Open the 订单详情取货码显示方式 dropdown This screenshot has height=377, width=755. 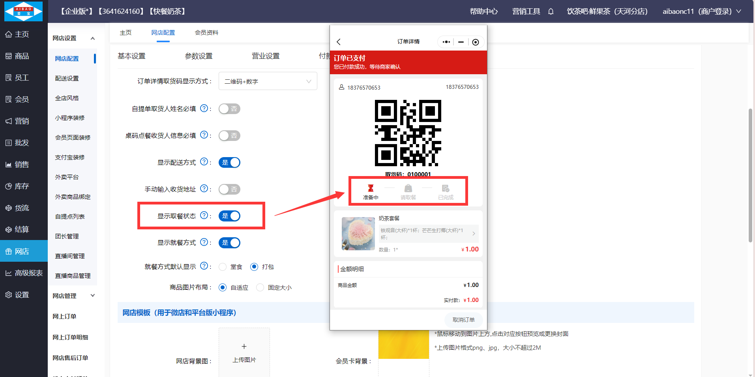(268, 81)
